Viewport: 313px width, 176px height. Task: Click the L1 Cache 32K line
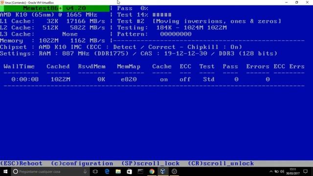pos(52,21)
